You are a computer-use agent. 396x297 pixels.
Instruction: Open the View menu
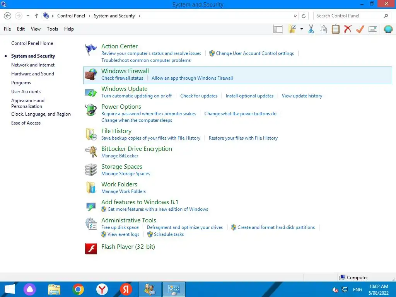[36, 29]
